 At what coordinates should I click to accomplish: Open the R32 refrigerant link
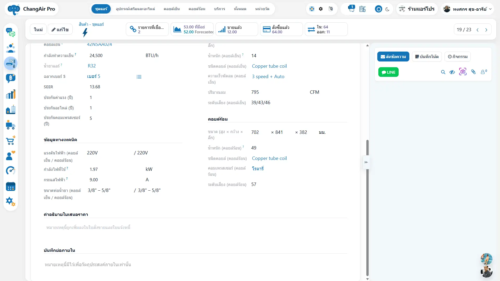[92, 66]
